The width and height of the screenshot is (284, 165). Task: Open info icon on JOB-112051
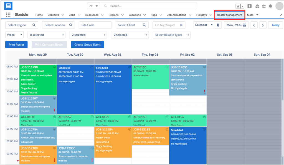pyautogui.click(x=204, y=67)
